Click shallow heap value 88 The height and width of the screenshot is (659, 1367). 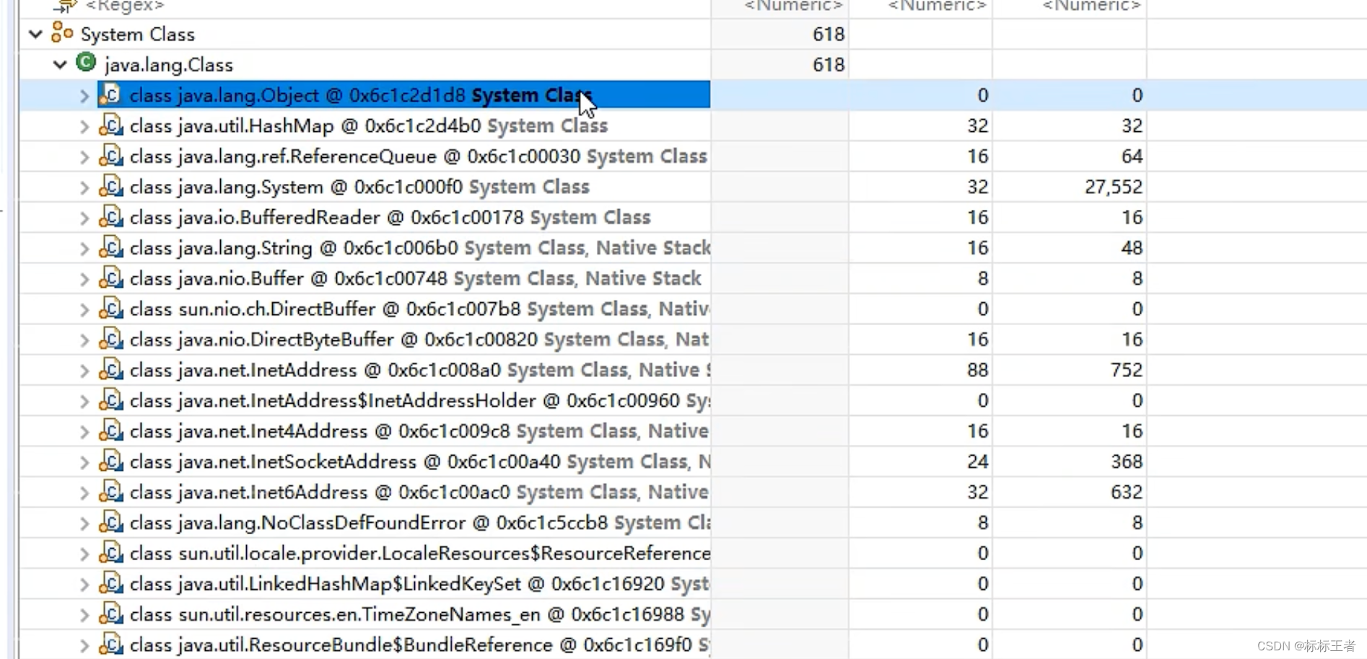coord(977,371)
